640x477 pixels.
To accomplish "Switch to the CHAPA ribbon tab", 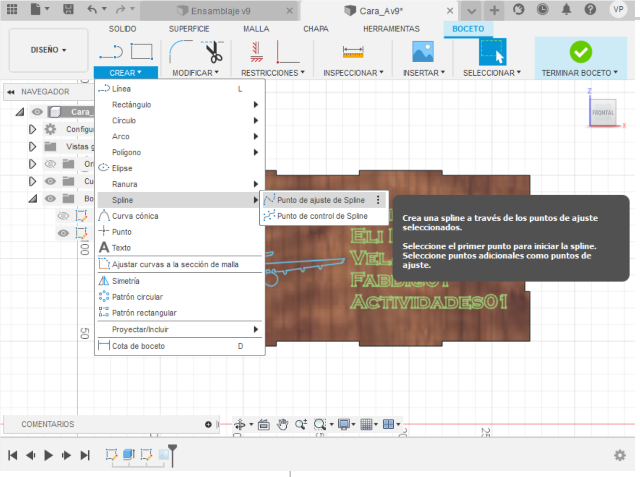I will [316, 29].
